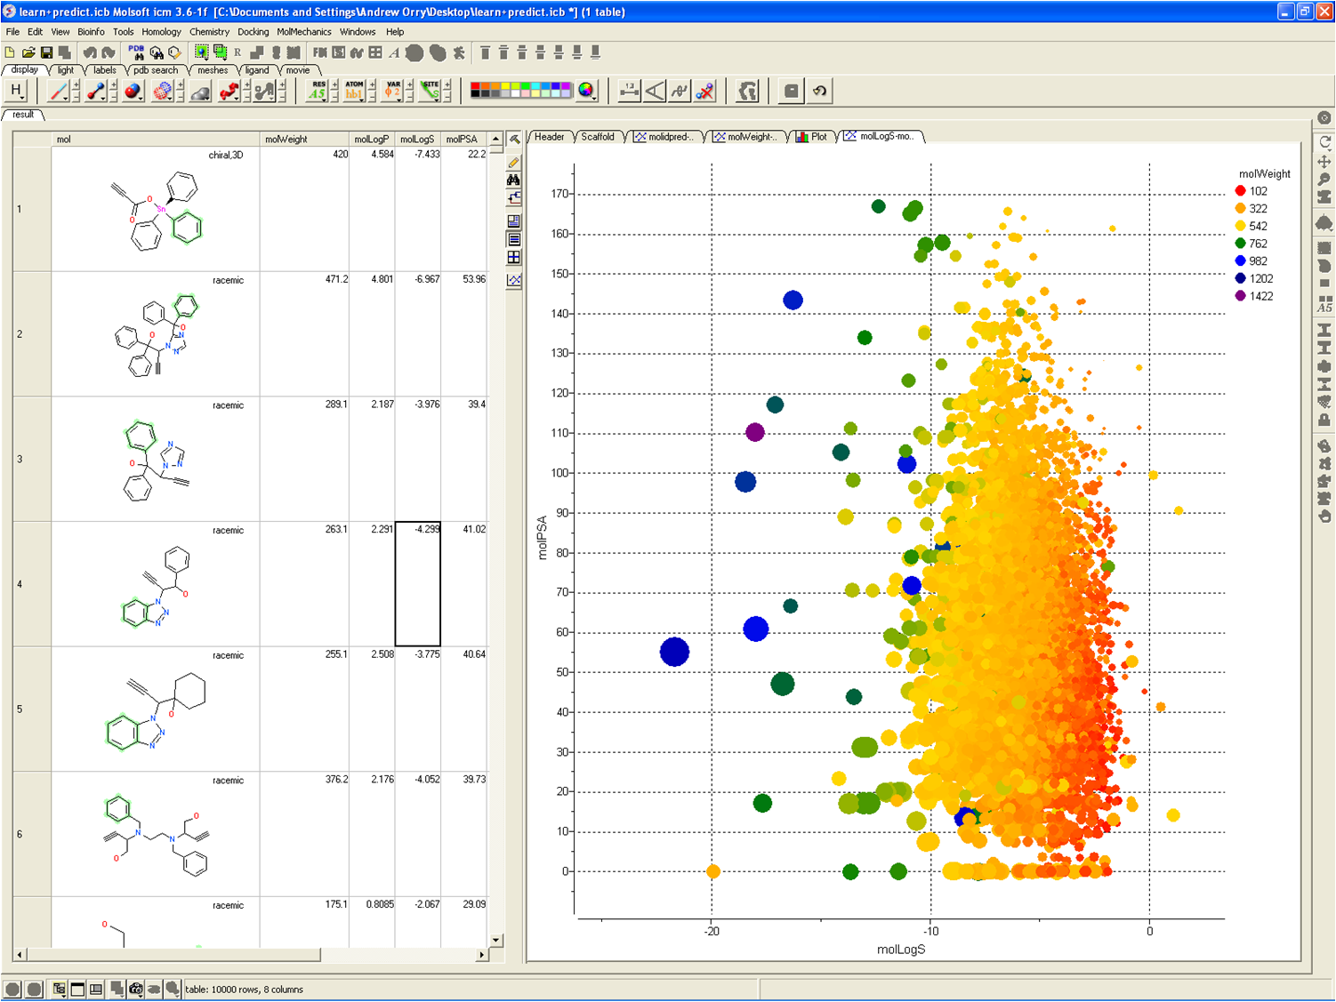Screen dimensions: 1336x1002
Task: Click the table grid view icon
Action: tap(514, 258)
